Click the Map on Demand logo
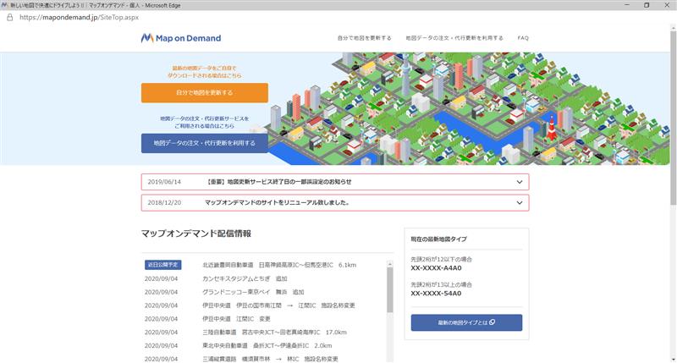 [x=181, y=38]
